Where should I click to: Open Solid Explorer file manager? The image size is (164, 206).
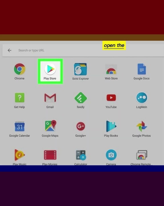pos(80,69)
